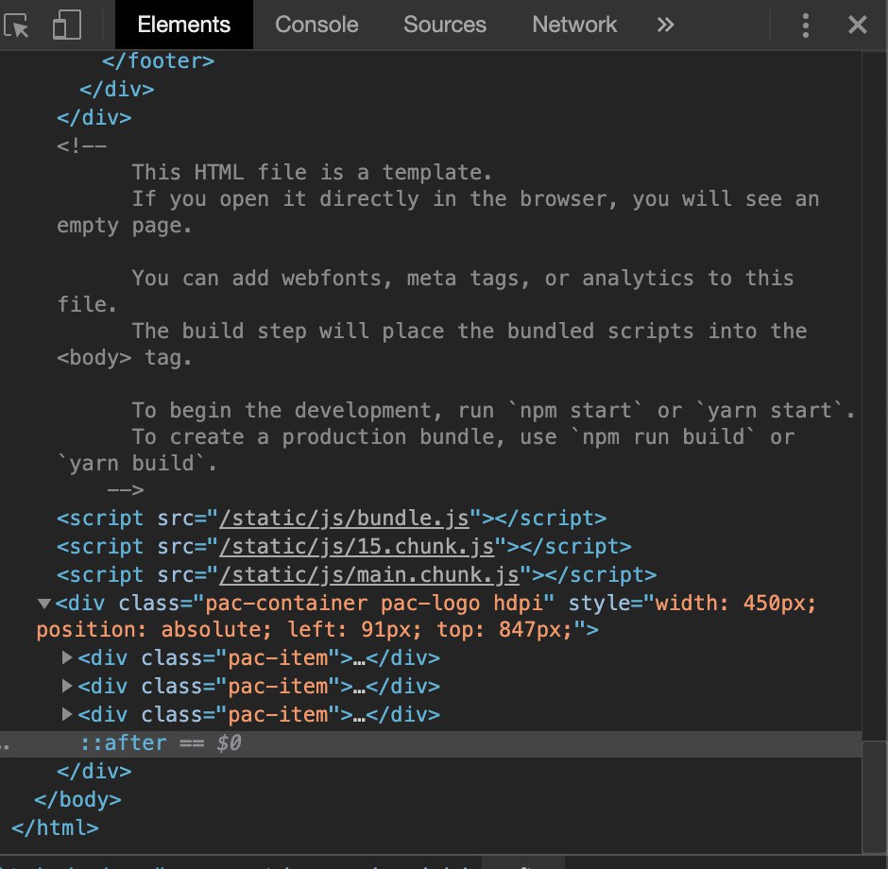888x869 pixels.
Task: Select the </div> tag right after </footer>
Action: (x=116, y=90)
